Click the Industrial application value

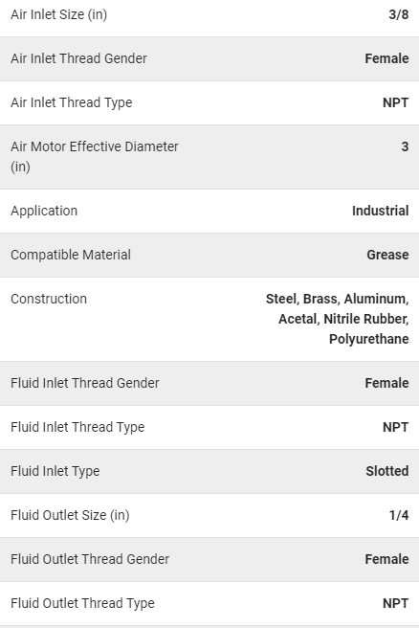click(x=380, y=211)
